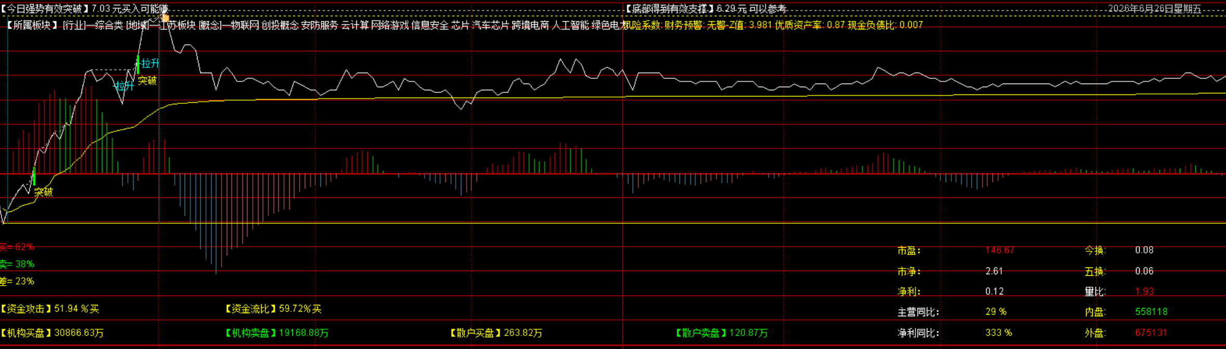Screen dimensions: 1226x349
Task: Select the 综合类 industry tag
Action: [x=109, y=25]
